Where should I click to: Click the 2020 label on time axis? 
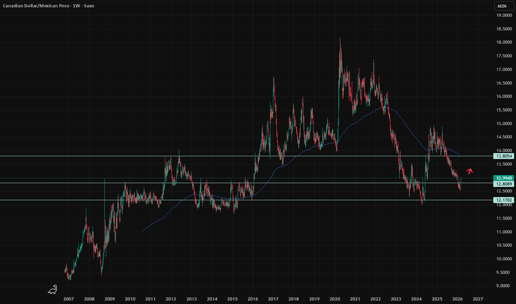pos(334,299)
